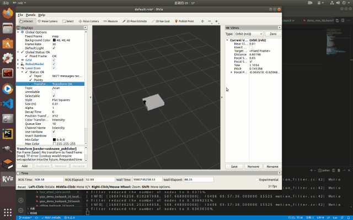Open the Panels menu

click(30, 15)
